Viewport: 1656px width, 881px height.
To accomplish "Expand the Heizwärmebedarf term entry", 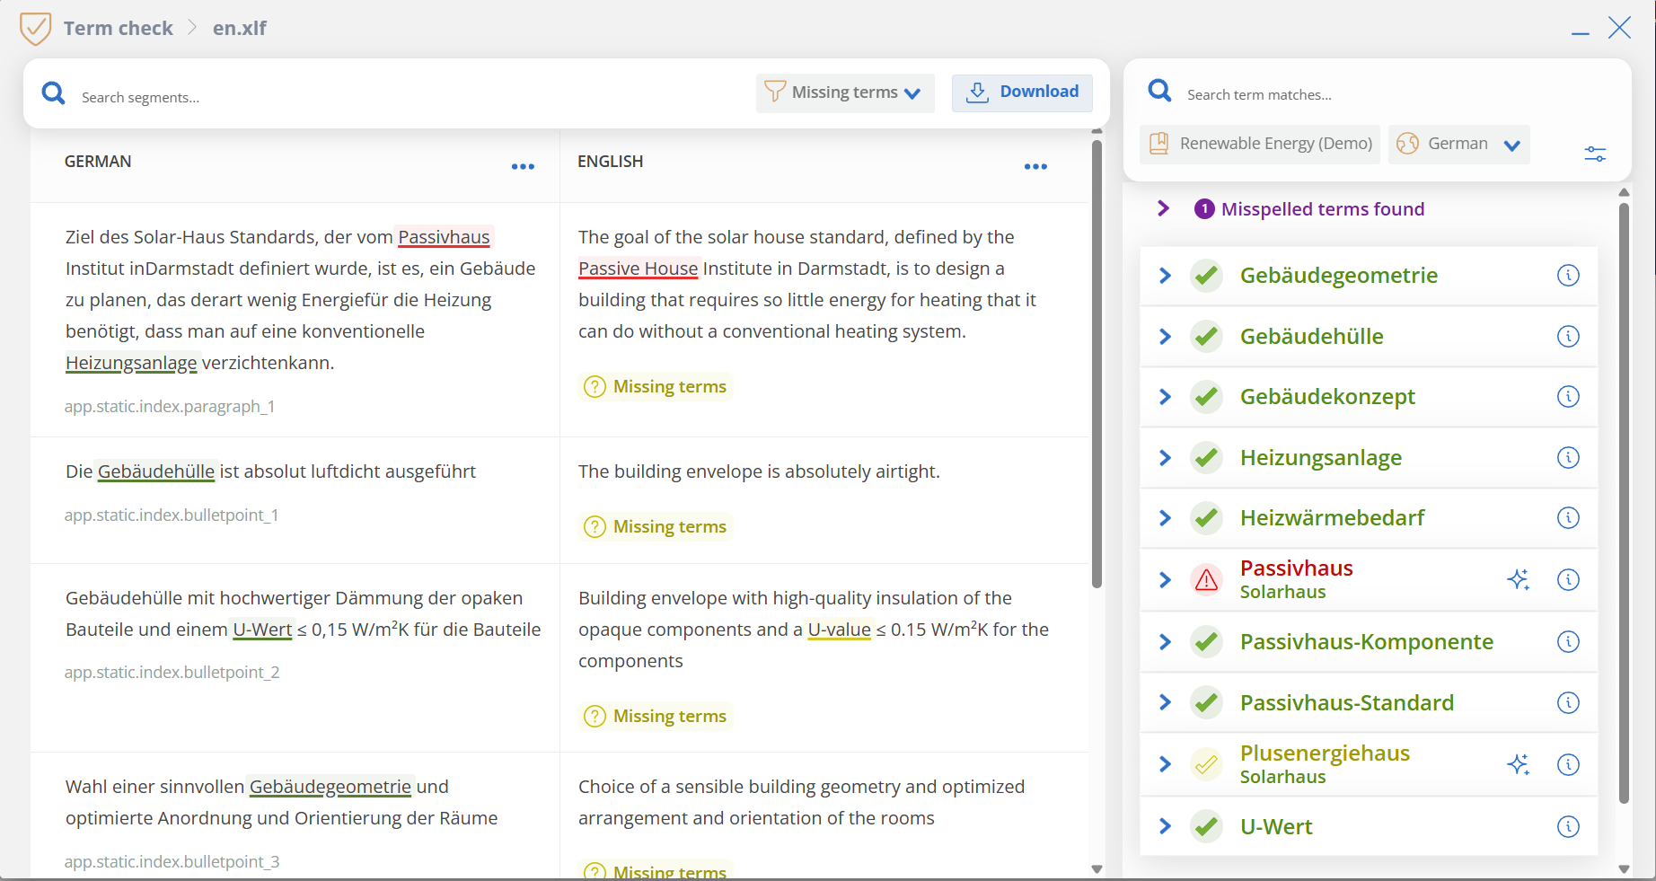I will click(x=1165, y=518).
